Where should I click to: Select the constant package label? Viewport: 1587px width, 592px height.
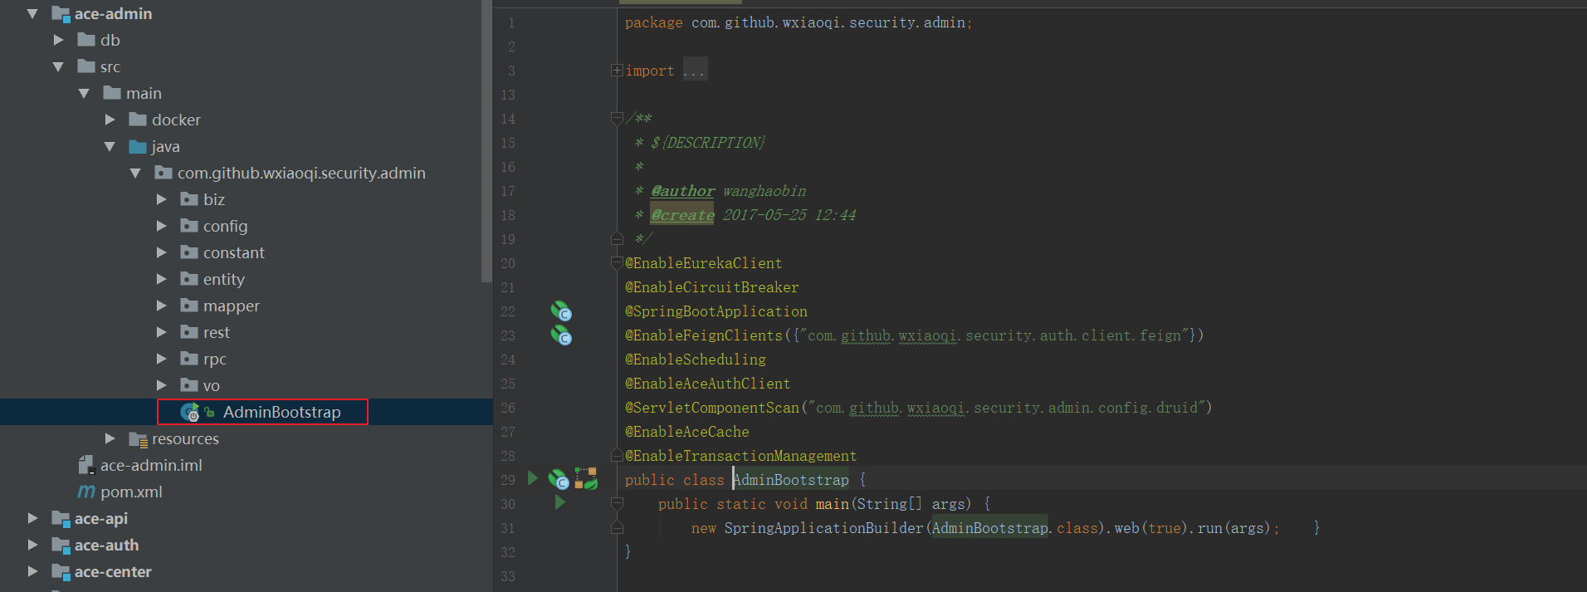click(234, 252)
